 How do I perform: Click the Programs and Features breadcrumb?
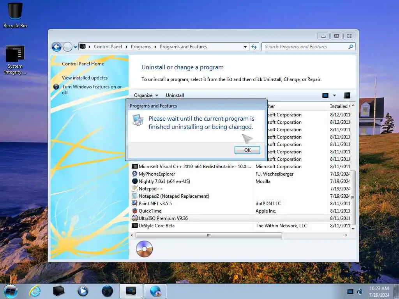pyautogui.click(x=183, y=47)
